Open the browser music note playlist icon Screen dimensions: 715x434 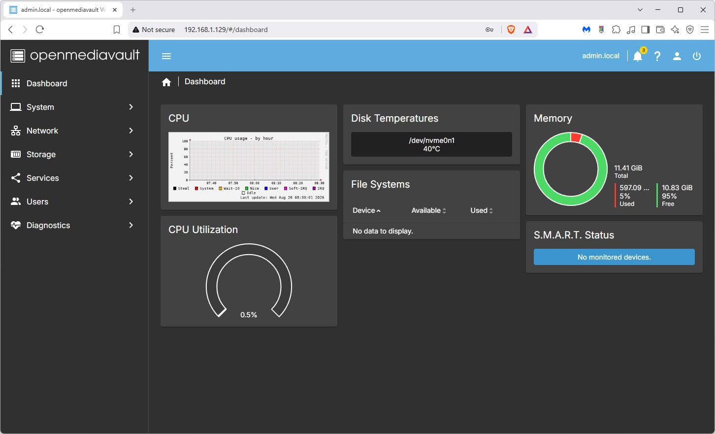631,30
